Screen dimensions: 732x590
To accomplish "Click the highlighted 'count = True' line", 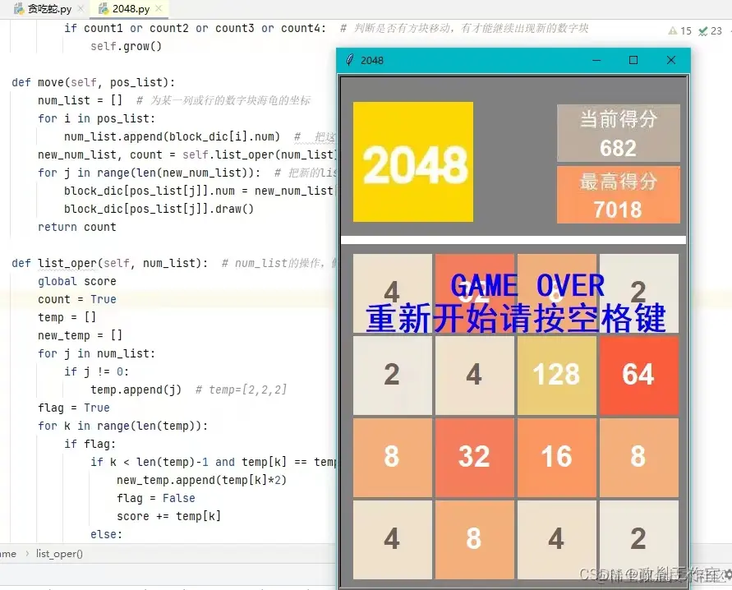I will click(77, 299).
